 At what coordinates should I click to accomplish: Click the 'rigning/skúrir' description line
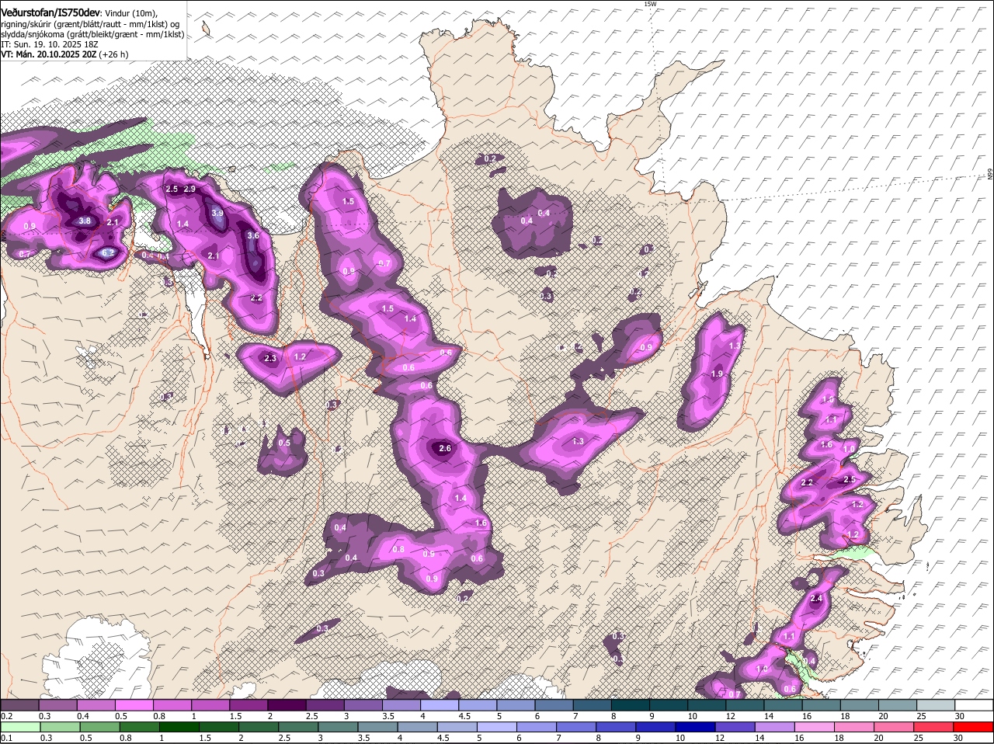pyautogui.click(x=89, y=24)
